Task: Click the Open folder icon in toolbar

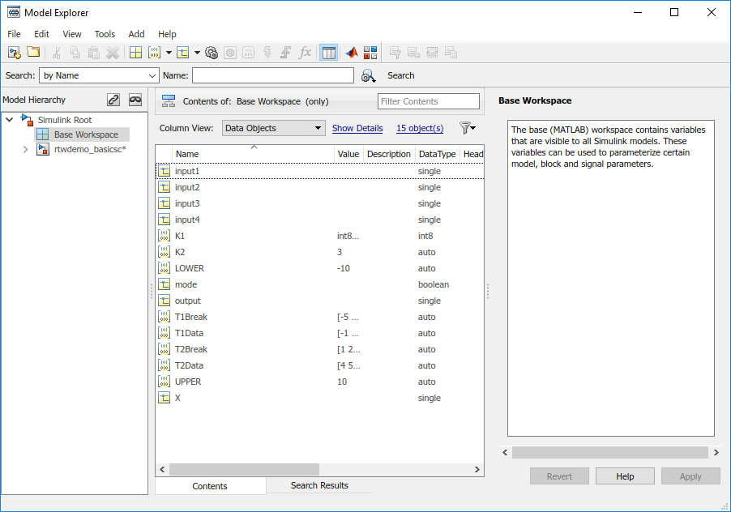Action: pos(33,53)
